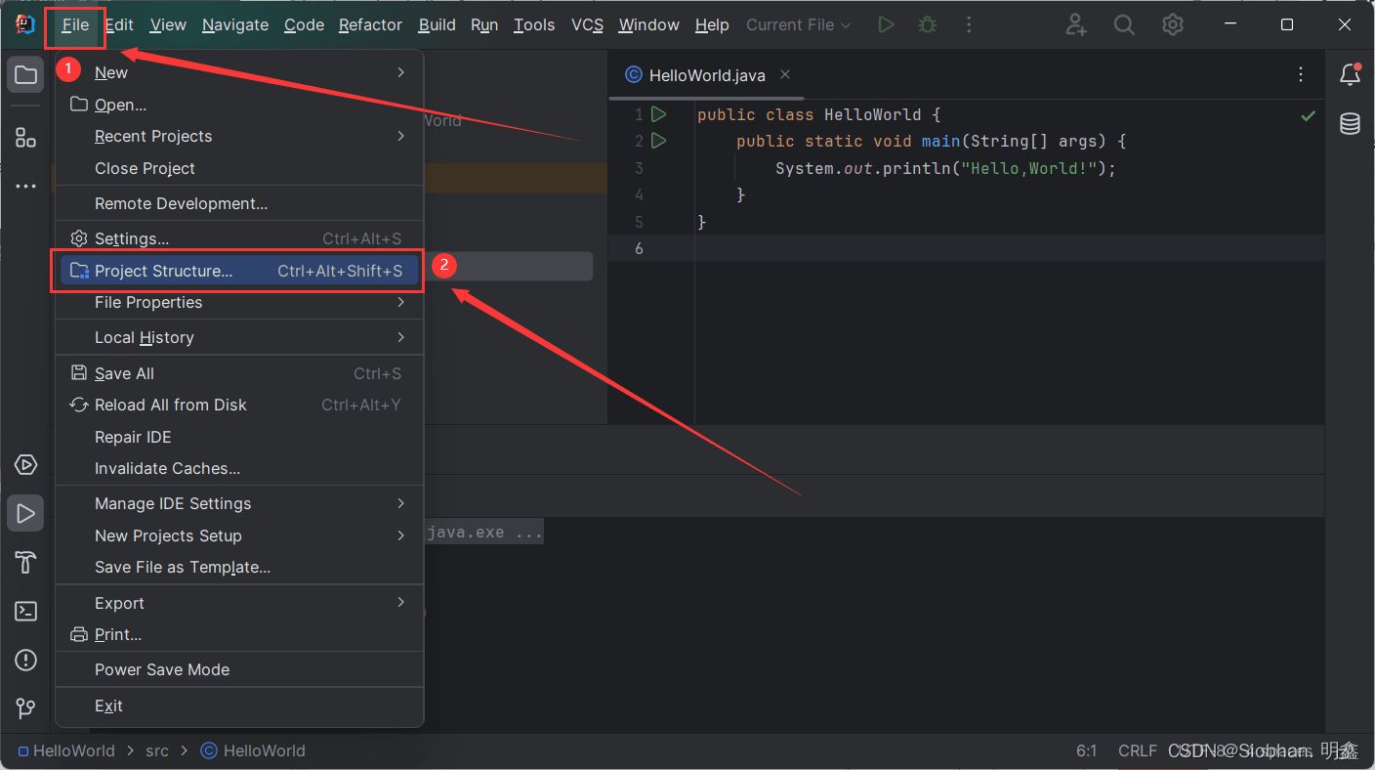The image size is (1375, 770).
Task: Open the Run tool window icon
Action: tap(25, 513)
